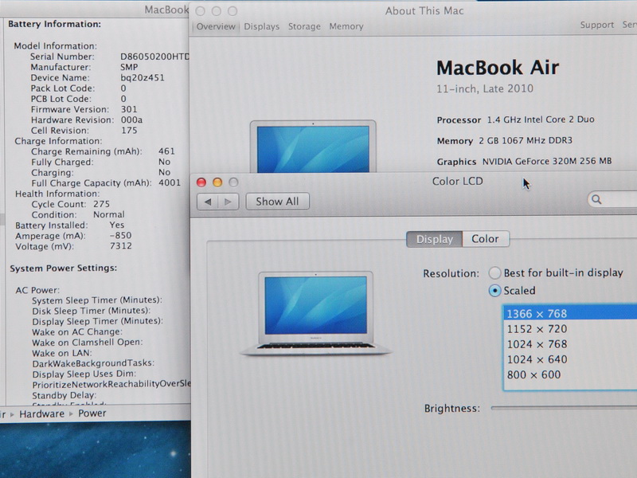Open the Displays tab in About This Mac
637x478 pixels.
pyautogui.click(x=262, y=27)
